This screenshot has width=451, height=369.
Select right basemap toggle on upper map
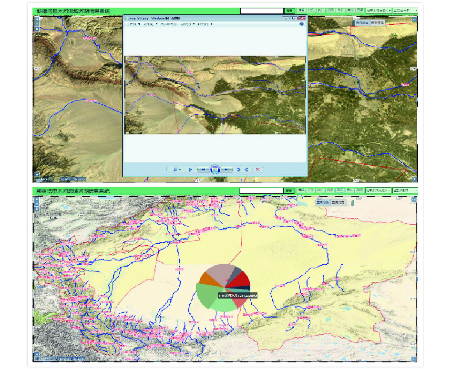[x=377, y=22]
